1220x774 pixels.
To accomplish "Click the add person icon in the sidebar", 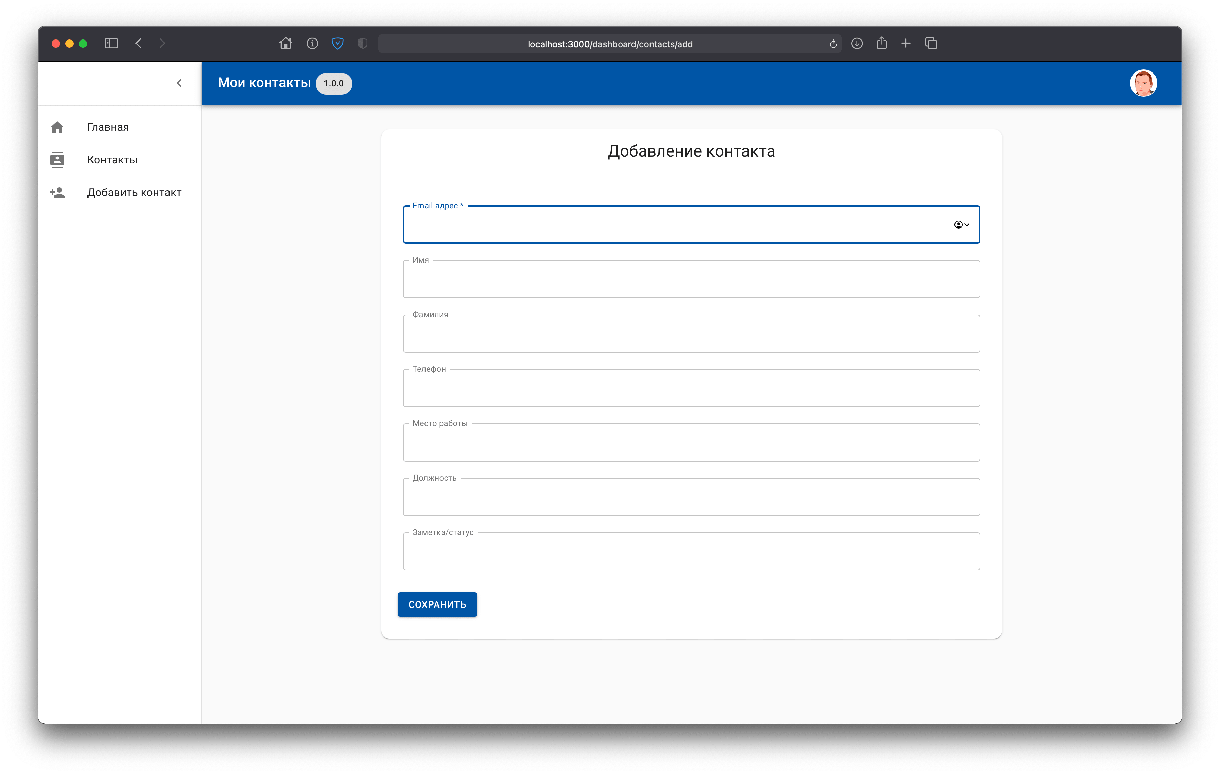I will pos(57,193).
